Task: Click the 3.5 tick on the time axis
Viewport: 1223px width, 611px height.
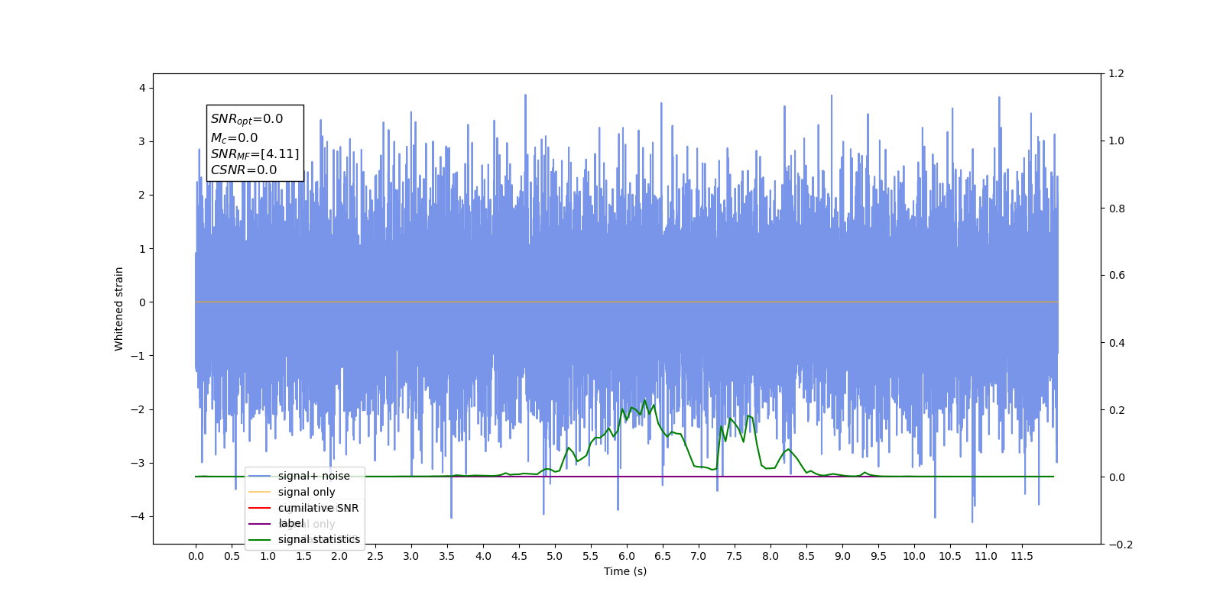Action: 447,556
